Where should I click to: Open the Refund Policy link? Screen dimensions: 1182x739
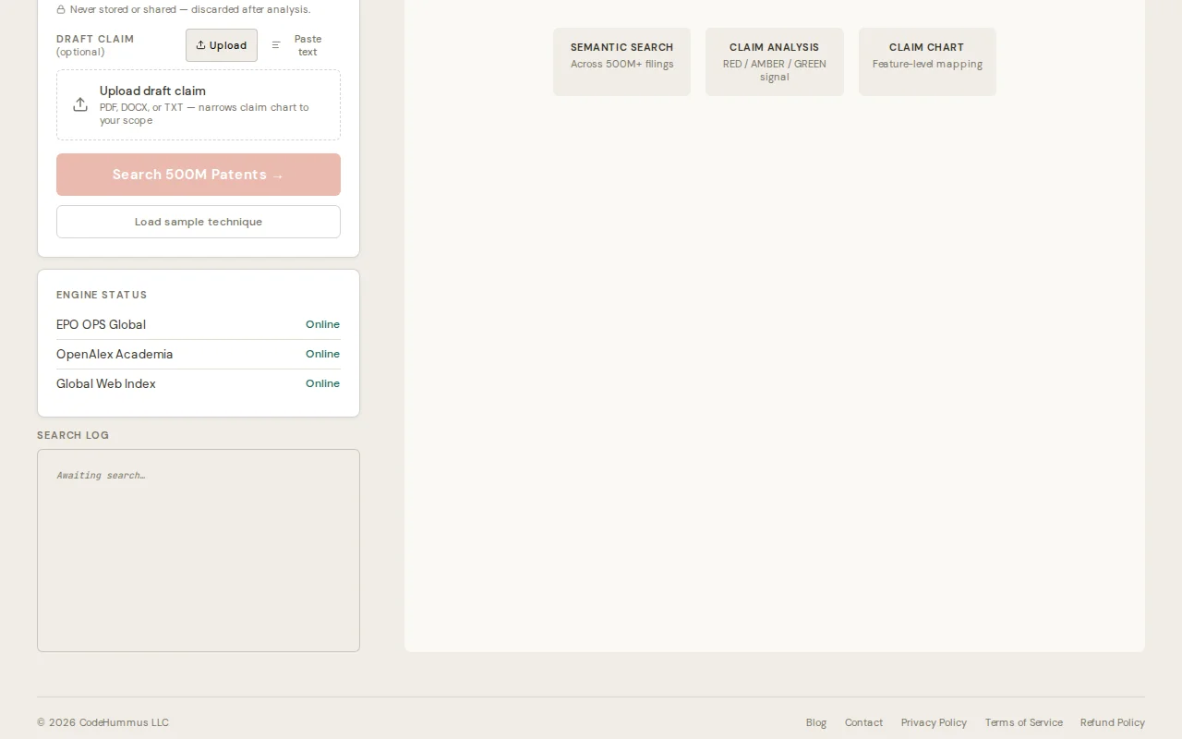1113,722
